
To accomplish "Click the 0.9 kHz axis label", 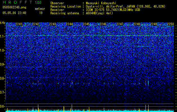I will [x=3, y=64].
